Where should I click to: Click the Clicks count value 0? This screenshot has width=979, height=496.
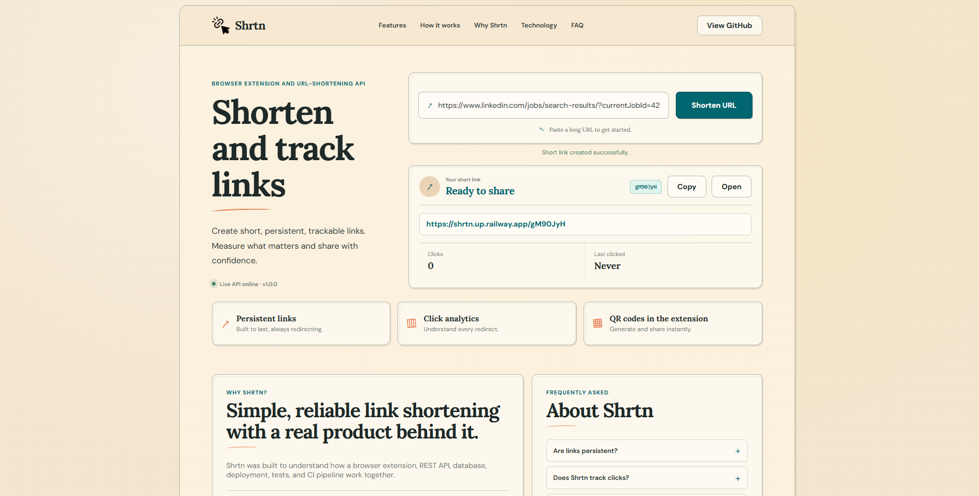tap(431, 266)
